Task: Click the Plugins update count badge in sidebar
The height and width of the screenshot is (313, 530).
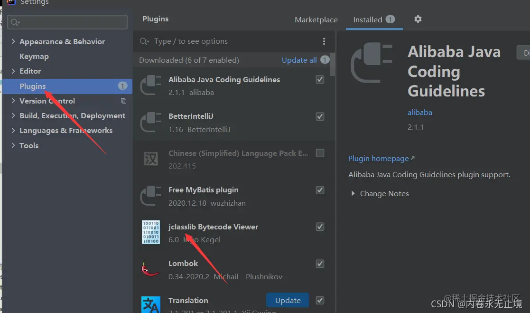Action: (122, 86)
